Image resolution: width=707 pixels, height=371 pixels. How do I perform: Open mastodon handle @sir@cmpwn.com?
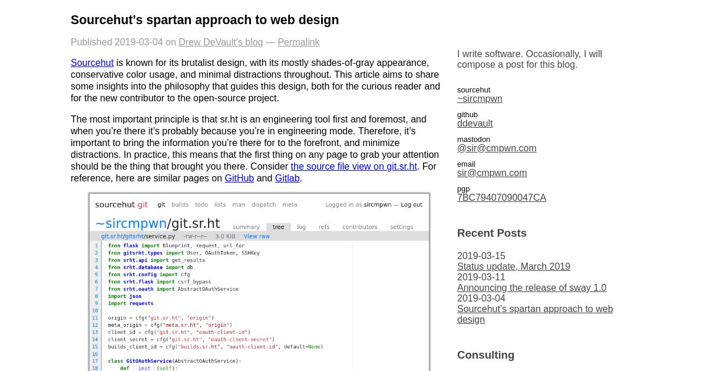tap(497, 148)
